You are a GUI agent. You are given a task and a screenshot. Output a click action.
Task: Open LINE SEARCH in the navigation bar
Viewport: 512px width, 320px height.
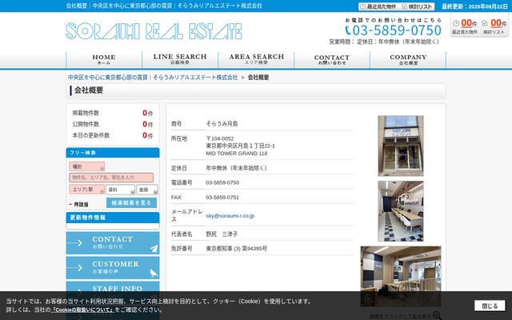click(180, 59)
